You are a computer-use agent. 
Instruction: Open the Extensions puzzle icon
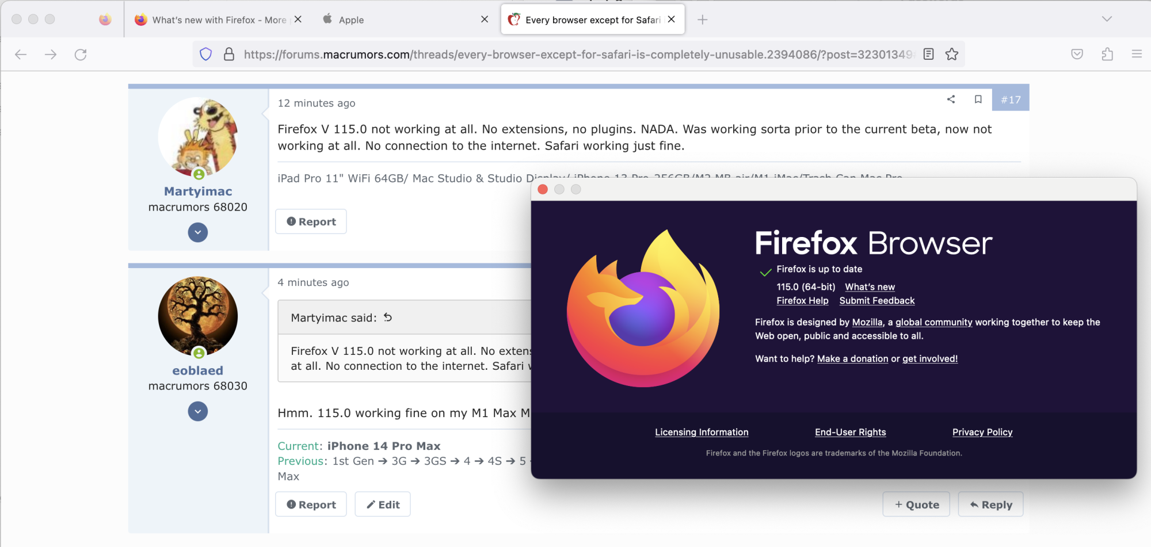[x=1107, y=54]
